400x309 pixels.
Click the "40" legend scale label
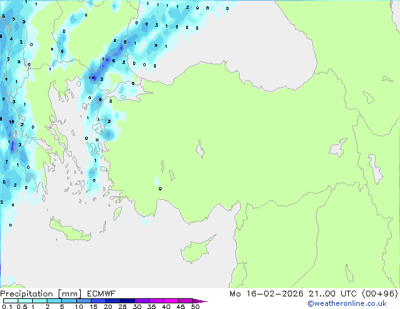[166, 306]
